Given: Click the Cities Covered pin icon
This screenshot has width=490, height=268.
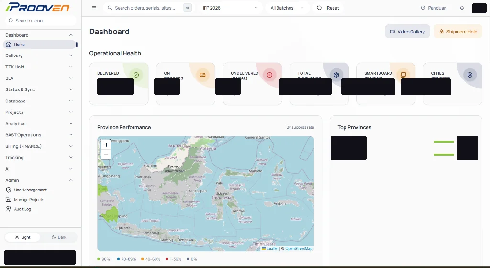Looking at the screenshot, I should click(470, 75).
